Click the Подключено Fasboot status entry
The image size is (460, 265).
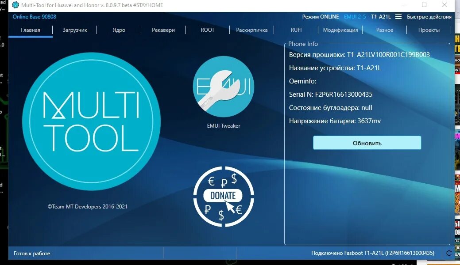click(x=373, y=253)
